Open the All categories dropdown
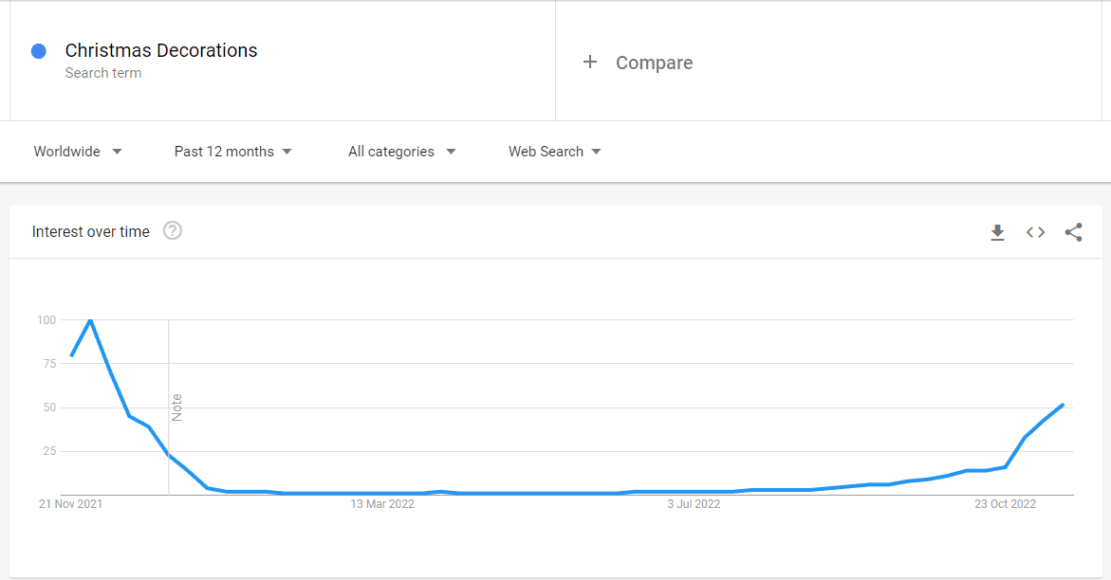The width and height of the screenshot is (1111, 580). point(401,152)
